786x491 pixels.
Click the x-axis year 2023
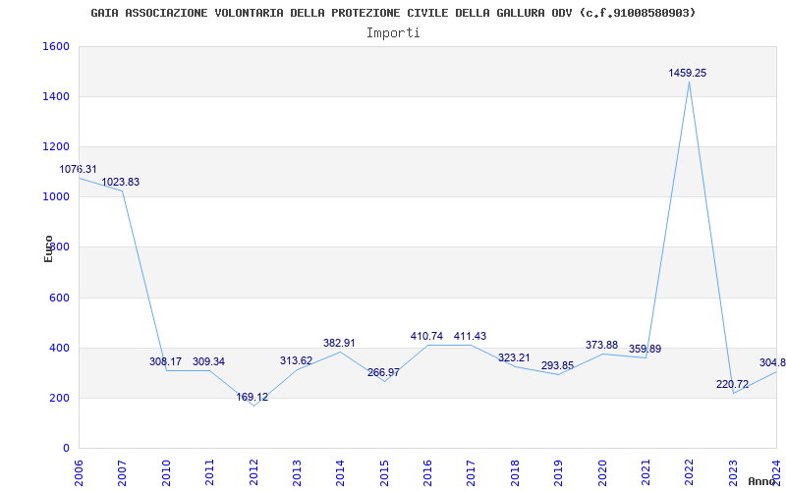[733, 472]
